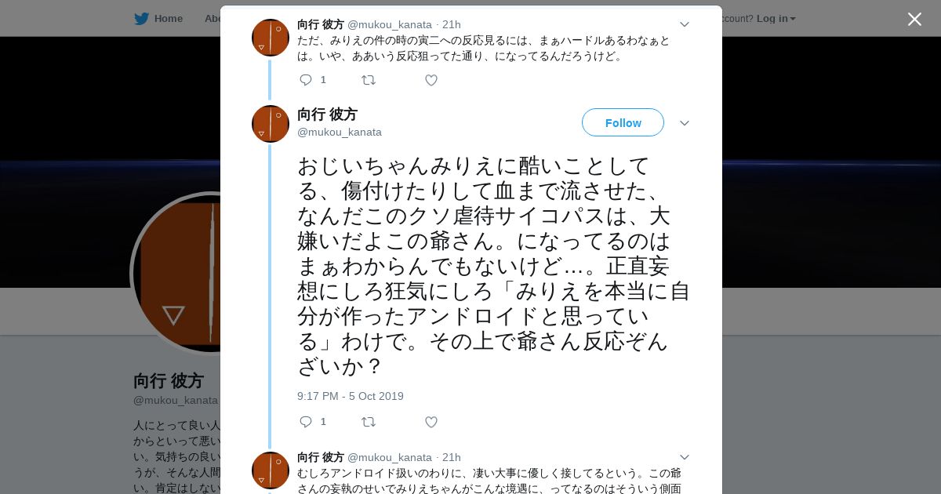The width and height of the screenshot is (941, 494).
Task: Open the Log in dropdown
Action: coord(776,19)
